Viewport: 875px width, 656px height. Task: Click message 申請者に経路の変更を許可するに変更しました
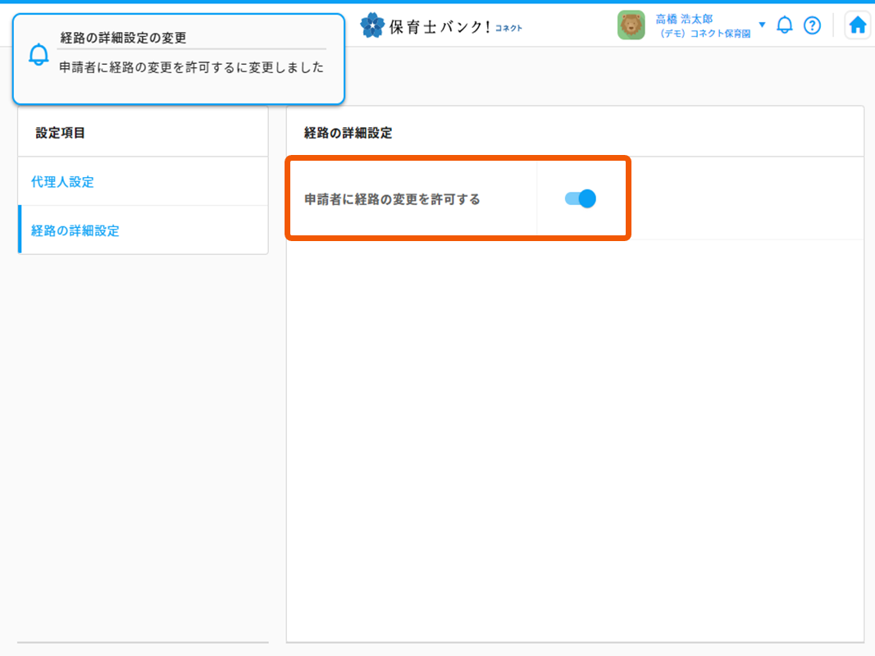[191, 68]
